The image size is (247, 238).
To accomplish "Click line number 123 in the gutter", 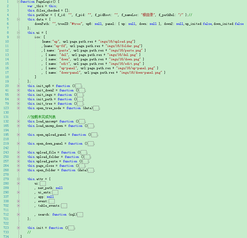I will [6, 108].
